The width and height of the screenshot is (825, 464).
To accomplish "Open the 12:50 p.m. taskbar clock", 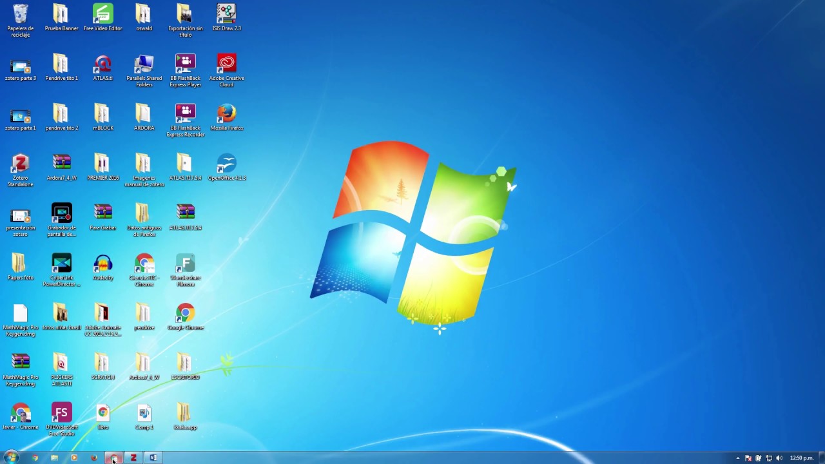I will (x=802, y=458).
